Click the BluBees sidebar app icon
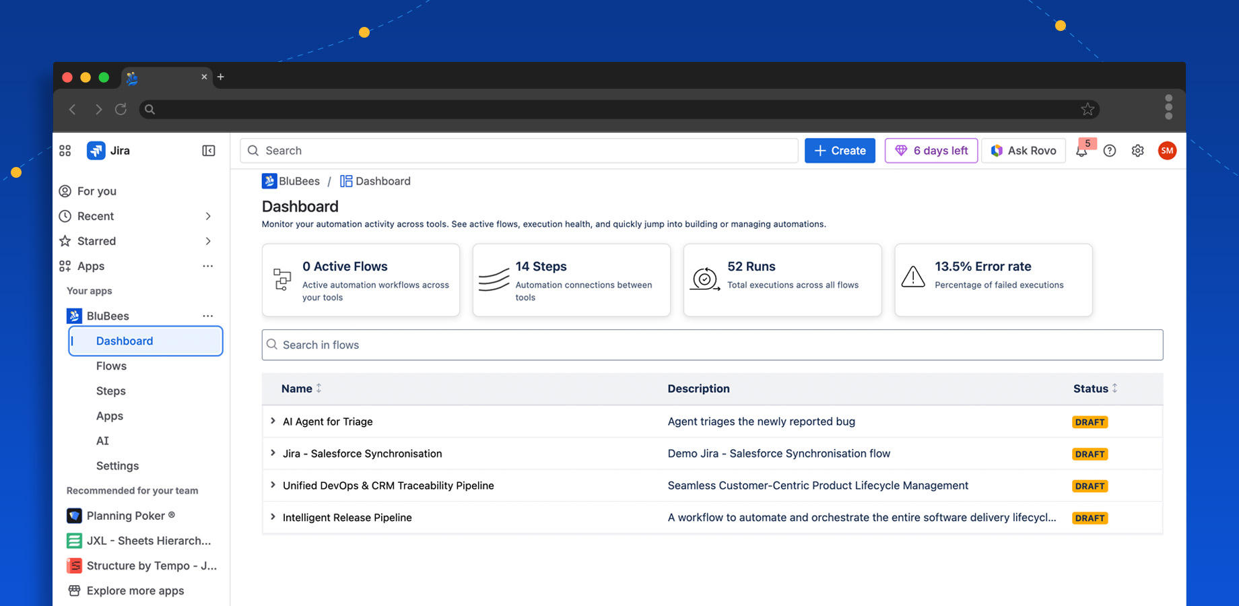The height and width of the screenshot is (606, 1239). coord(74,316)
